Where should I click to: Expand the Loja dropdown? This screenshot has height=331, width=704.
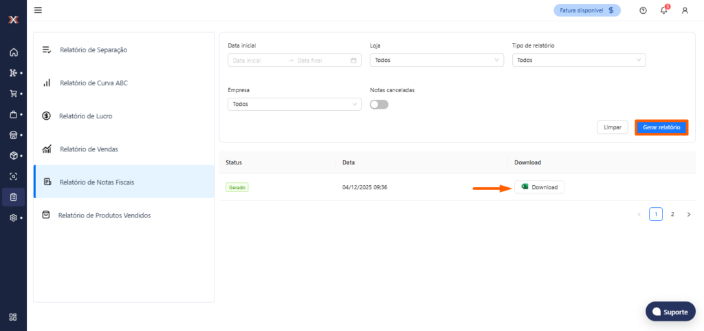click(437, 60)
